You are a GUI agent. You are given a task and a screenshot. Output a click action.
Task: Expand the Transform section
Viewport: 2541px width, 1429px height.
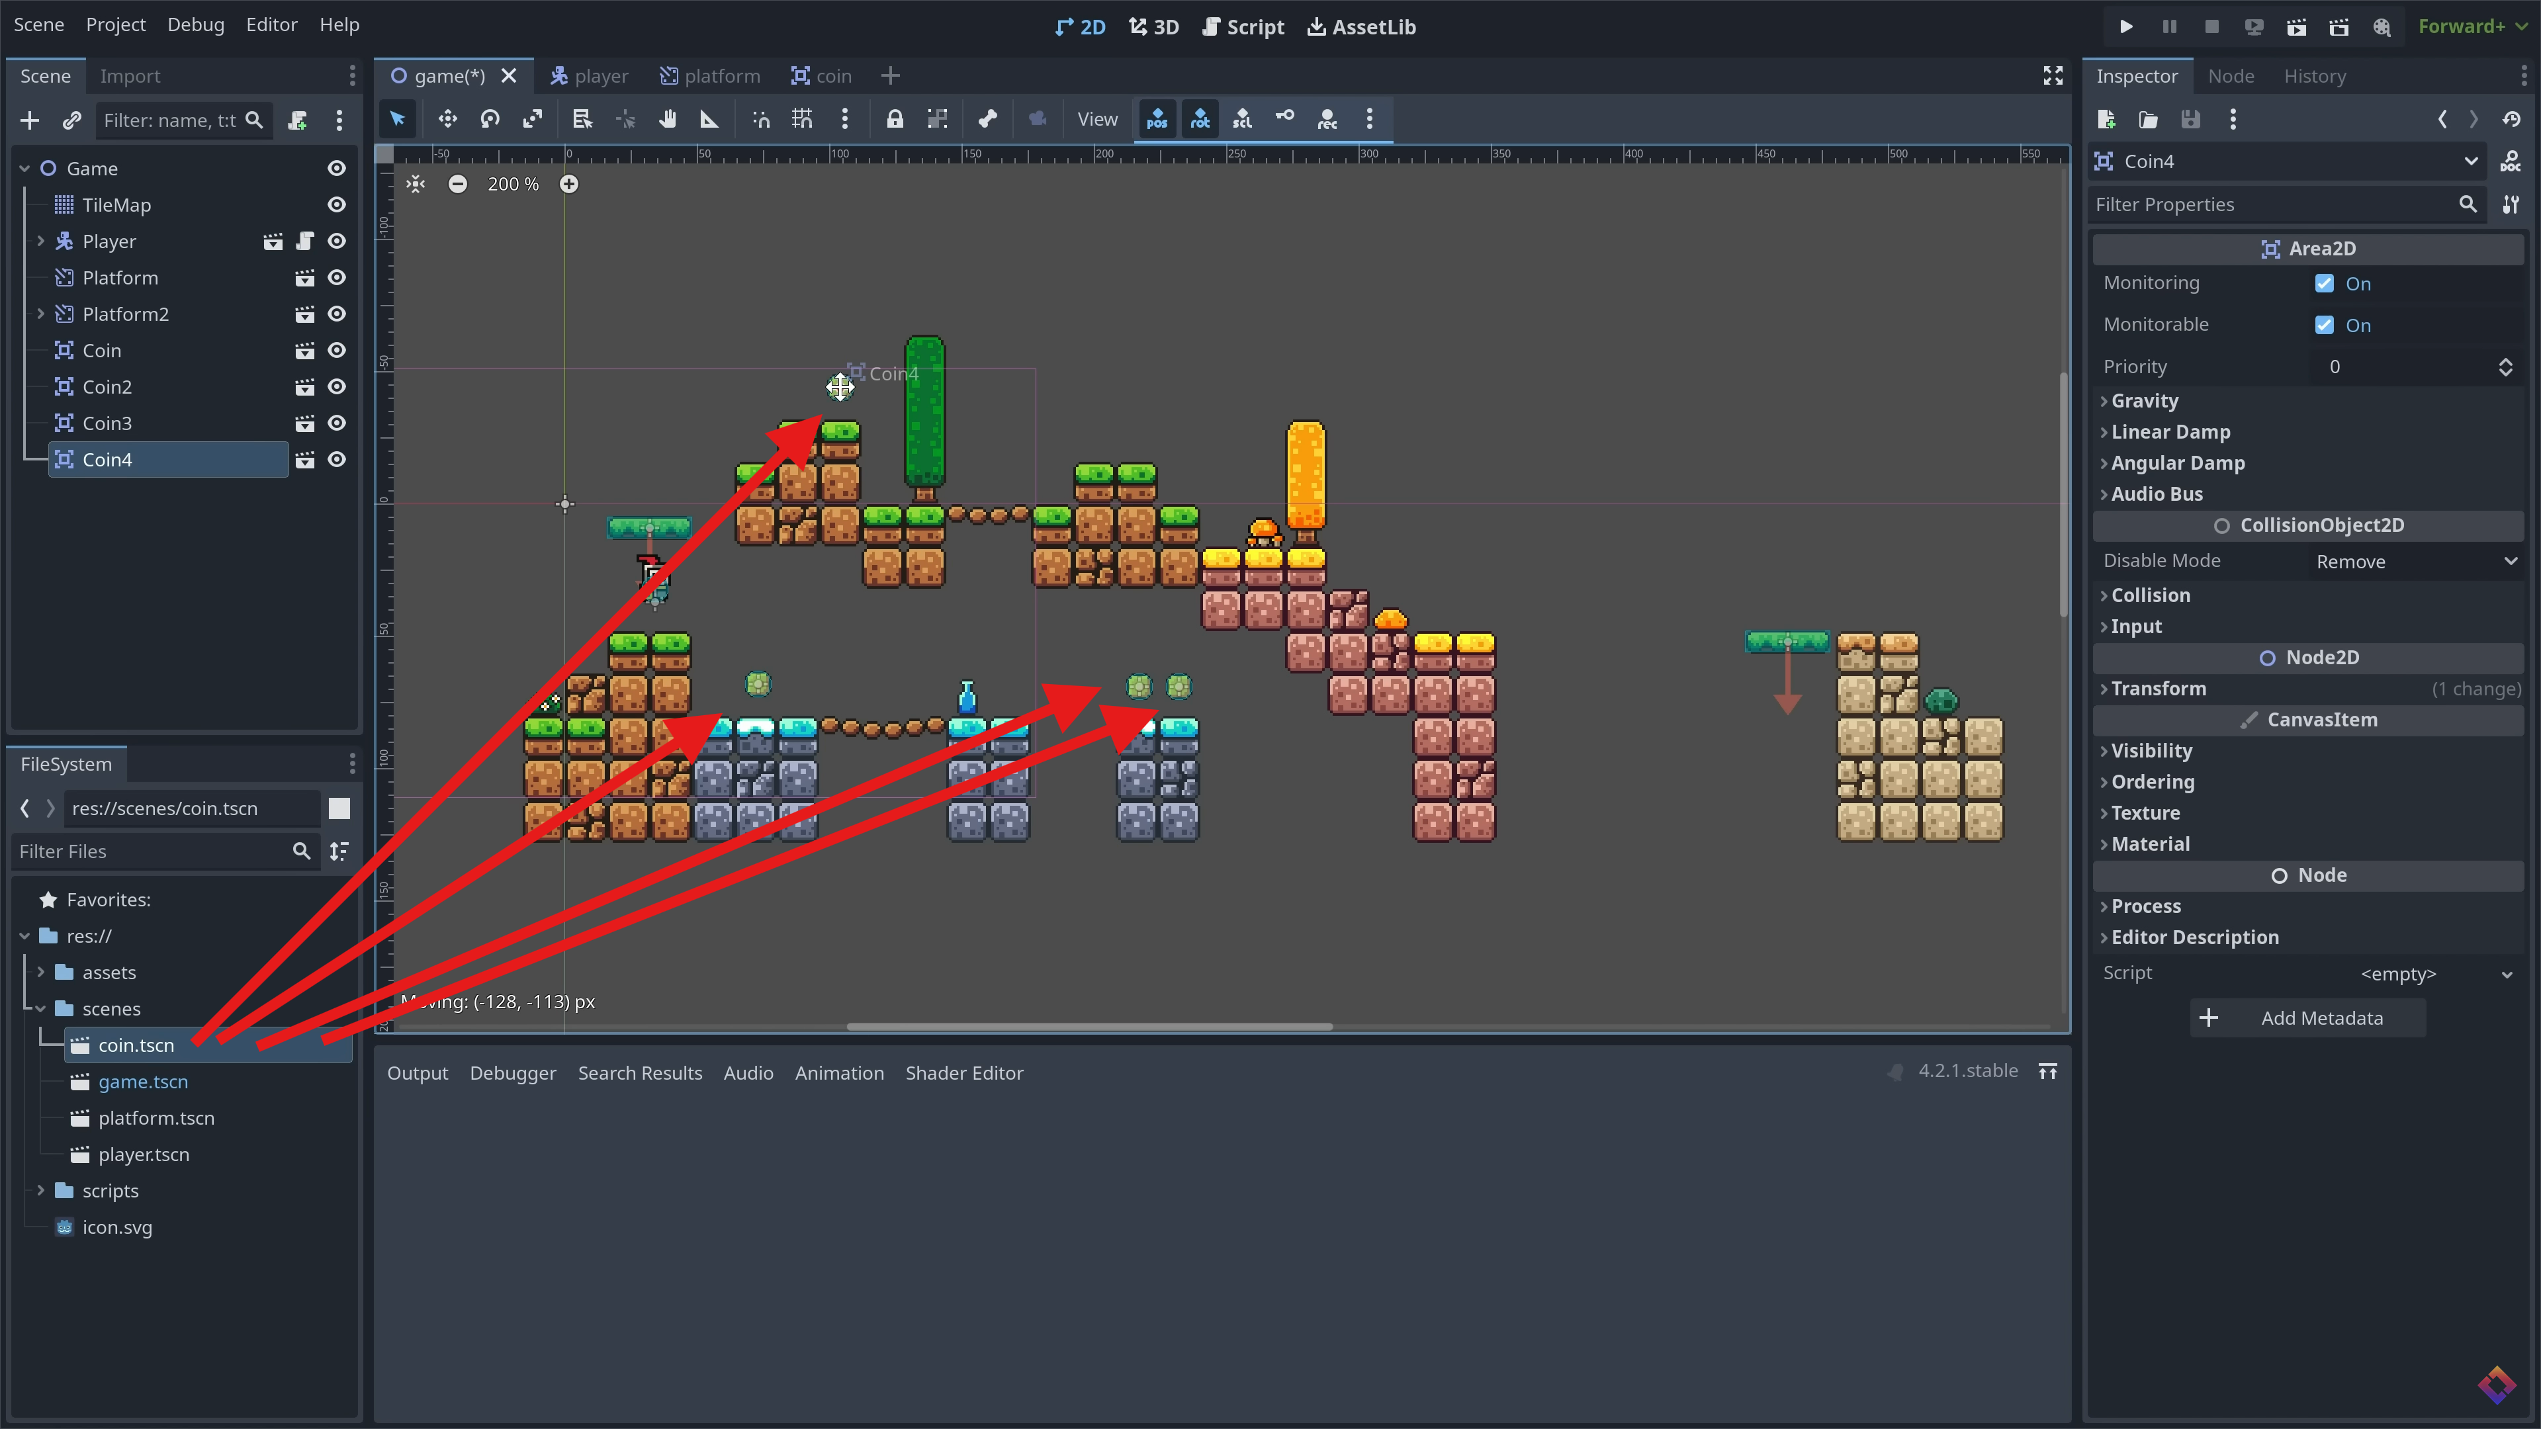click(2159, 688)
